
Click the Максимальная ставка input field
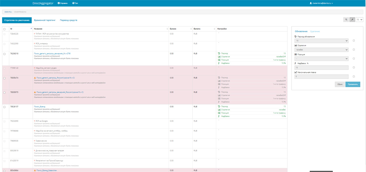tap(321, 77)
